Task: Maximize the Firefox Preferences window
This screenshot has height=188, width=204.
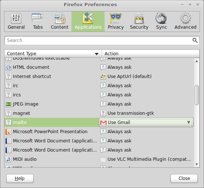Action: [x=190, y=5]
